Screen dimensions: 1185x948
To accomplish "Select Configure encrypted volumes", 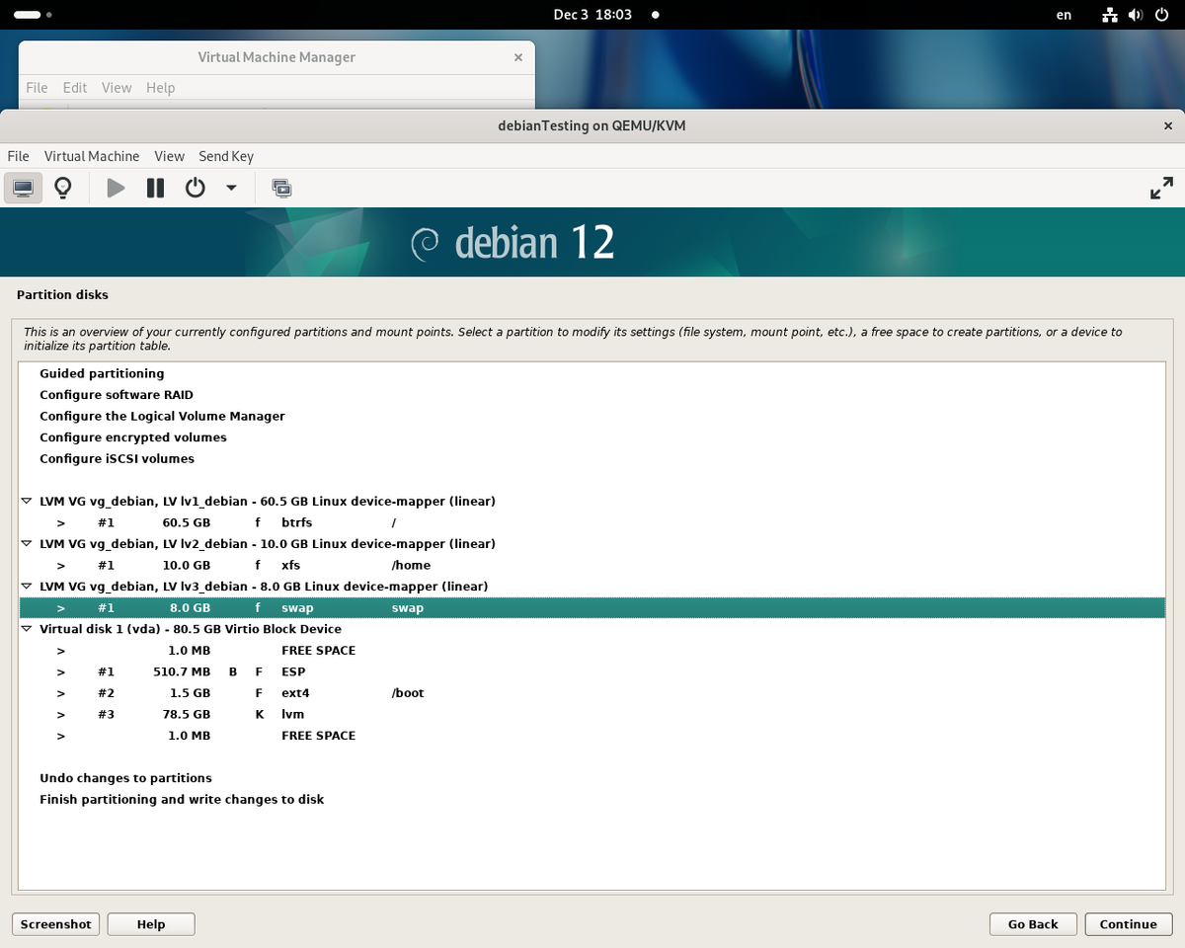I will pos(592,437).
